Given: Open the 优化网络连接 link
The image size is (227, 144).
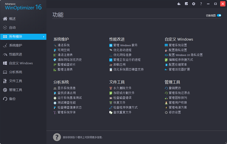Looking at the screenshot, I should 122,55.
